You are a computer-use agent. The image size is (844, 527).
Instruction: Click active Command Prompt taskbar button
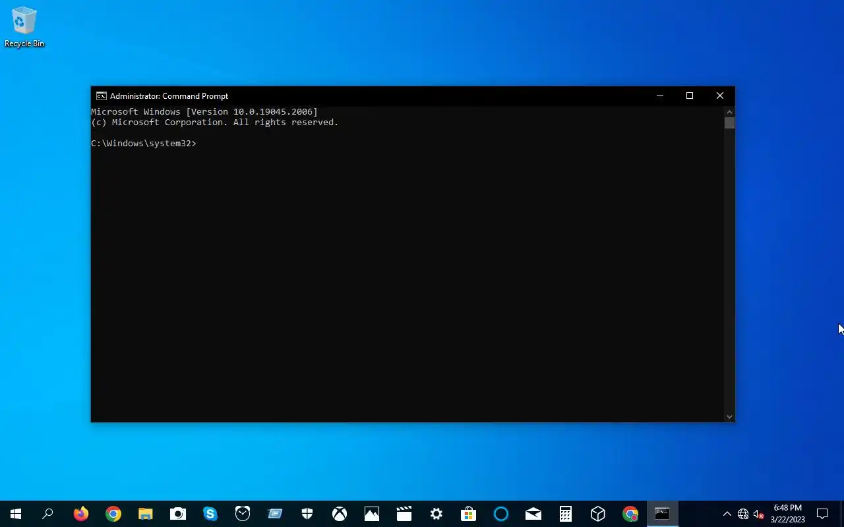[662, 514]
